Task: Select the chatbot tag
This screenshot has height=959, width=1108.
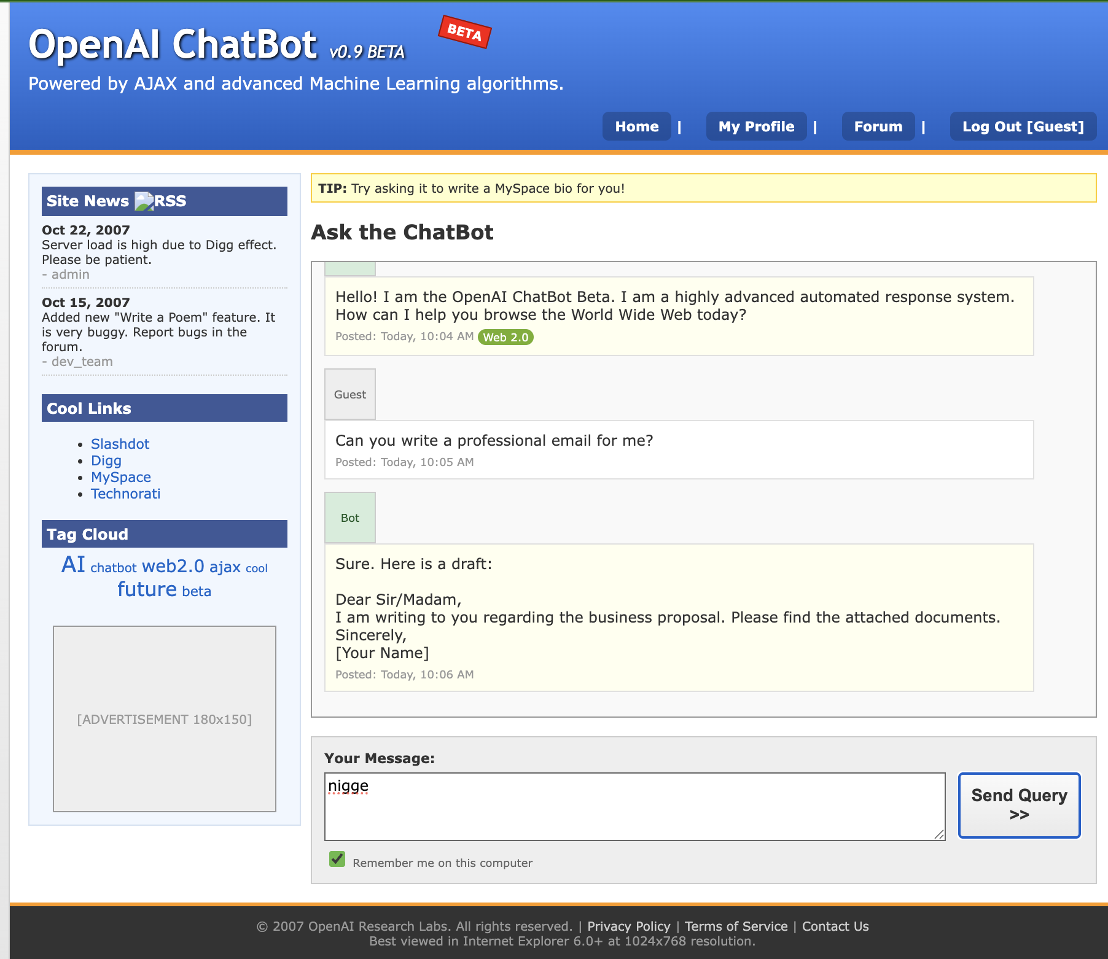Action: coord(114,568)
